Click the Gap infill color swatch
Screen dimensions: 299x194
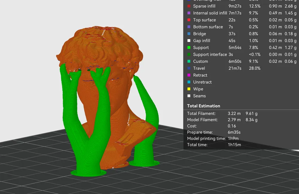189,41
